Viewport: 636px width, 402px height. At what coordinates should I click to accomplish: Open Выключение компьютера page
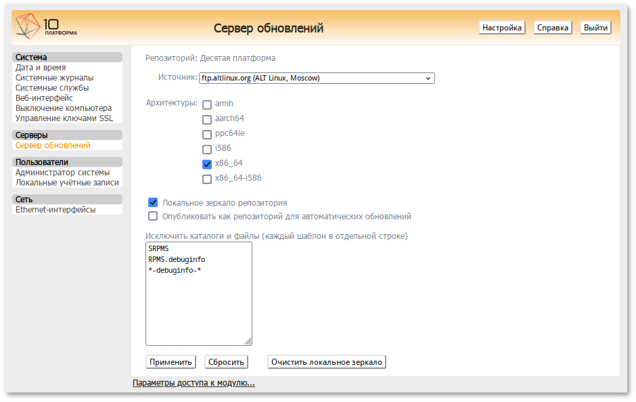64,108
